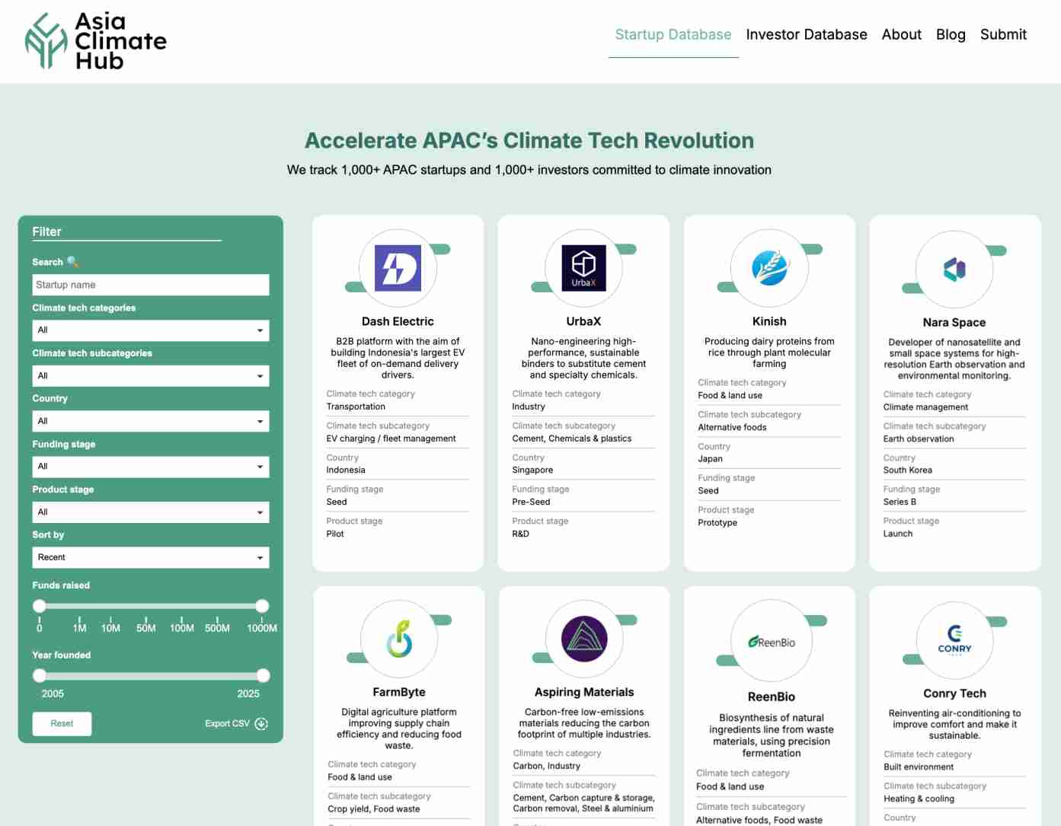Viewport: 1061px width, 826px height.
Task: Click 'Japan' country value
Action: pyautogui.click(x=710, y=458)
